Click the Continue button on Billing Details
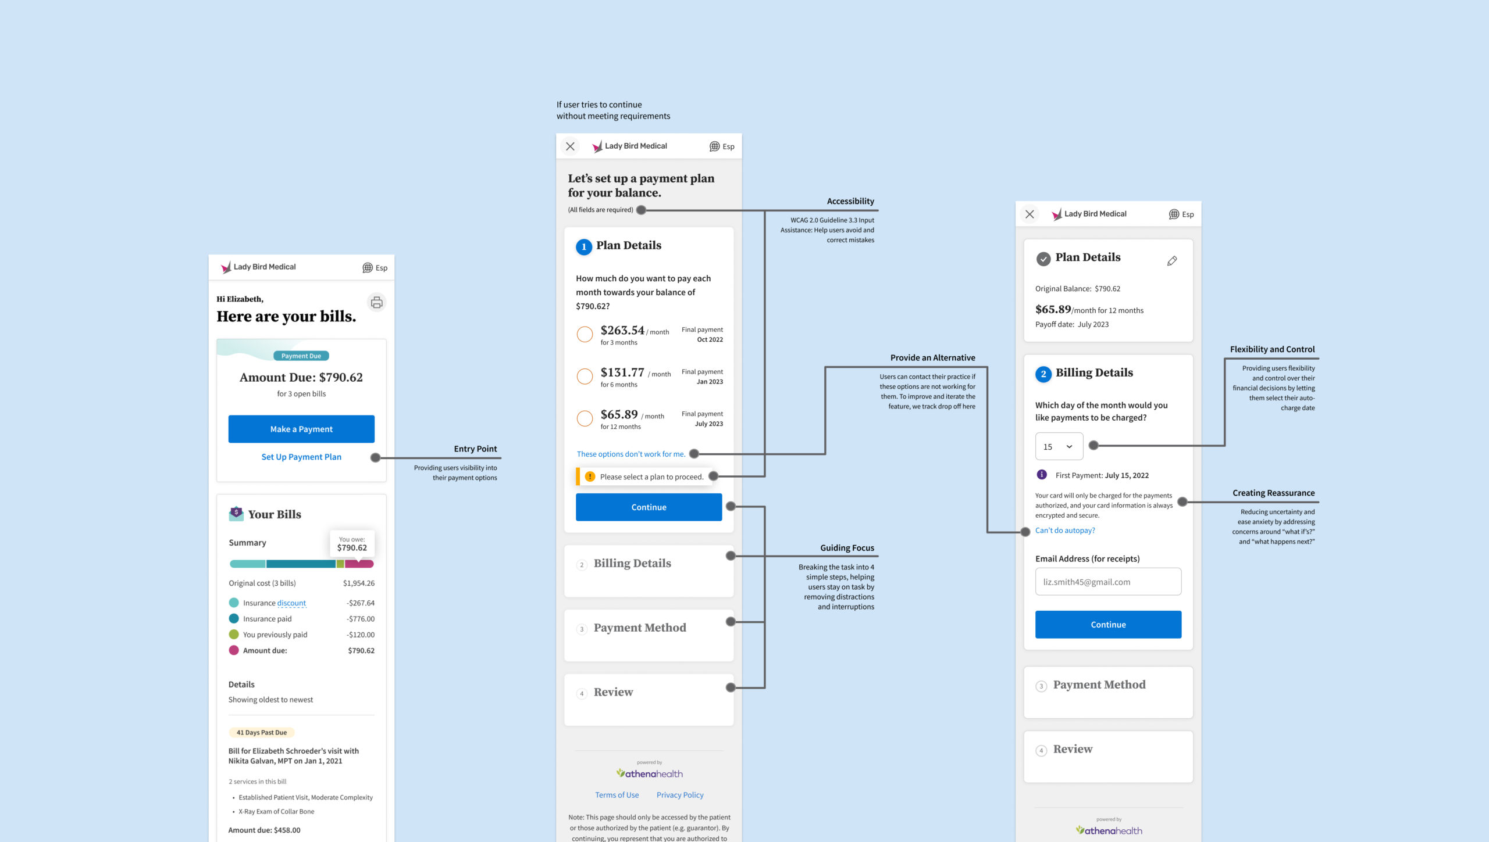This screenshot has height=842, width=1489. point(1107,624)
